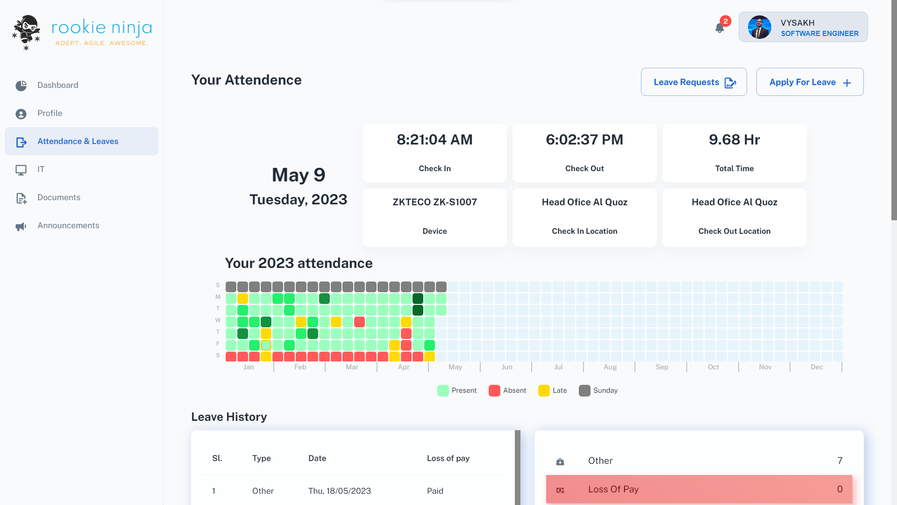Select the Absent legend color swatch
The image size is (897, 505).
coord(494,390)
